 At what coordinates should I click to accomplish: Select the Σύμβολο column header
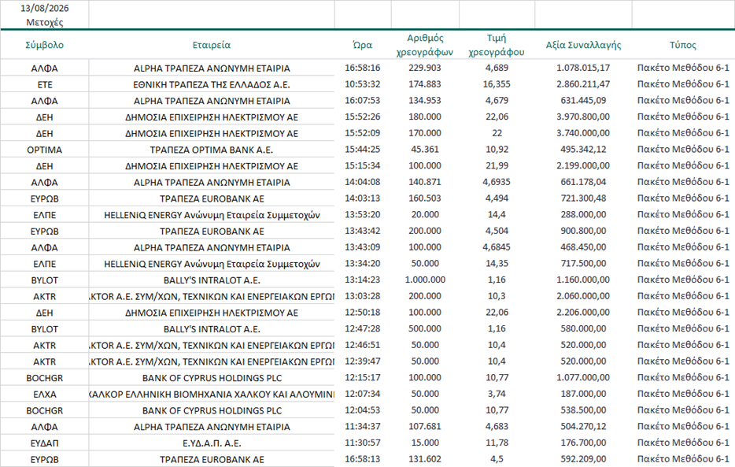click(45, 45)
